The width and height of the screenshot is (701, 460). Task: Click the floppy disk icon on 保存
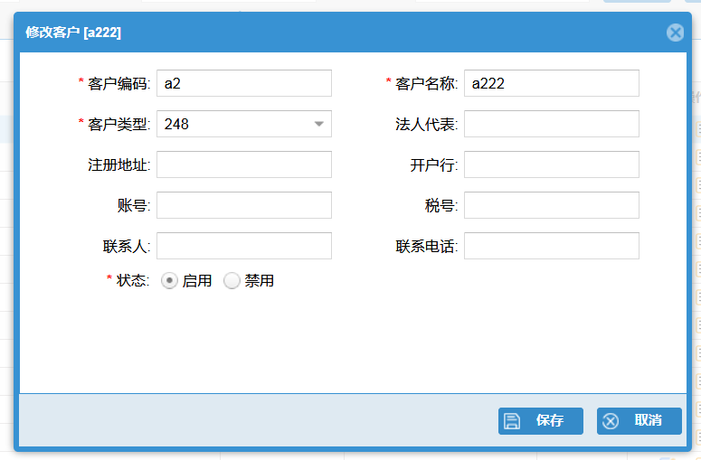512,421
